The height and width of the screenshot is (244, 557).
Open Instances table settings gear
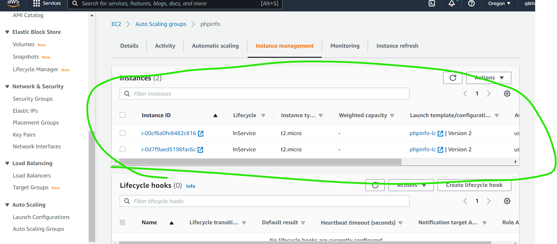(507, 94)
